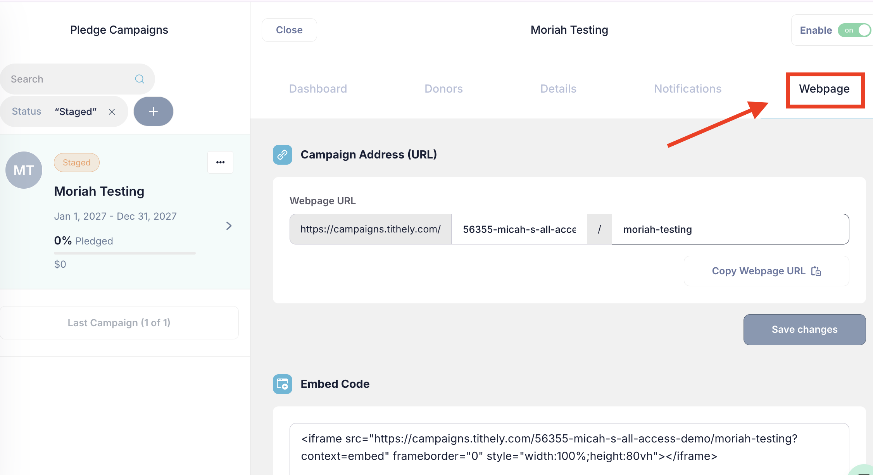The height and width of the screenshot is (475, 873).
Task: Go to the Details tab
Action: (558, 89)
